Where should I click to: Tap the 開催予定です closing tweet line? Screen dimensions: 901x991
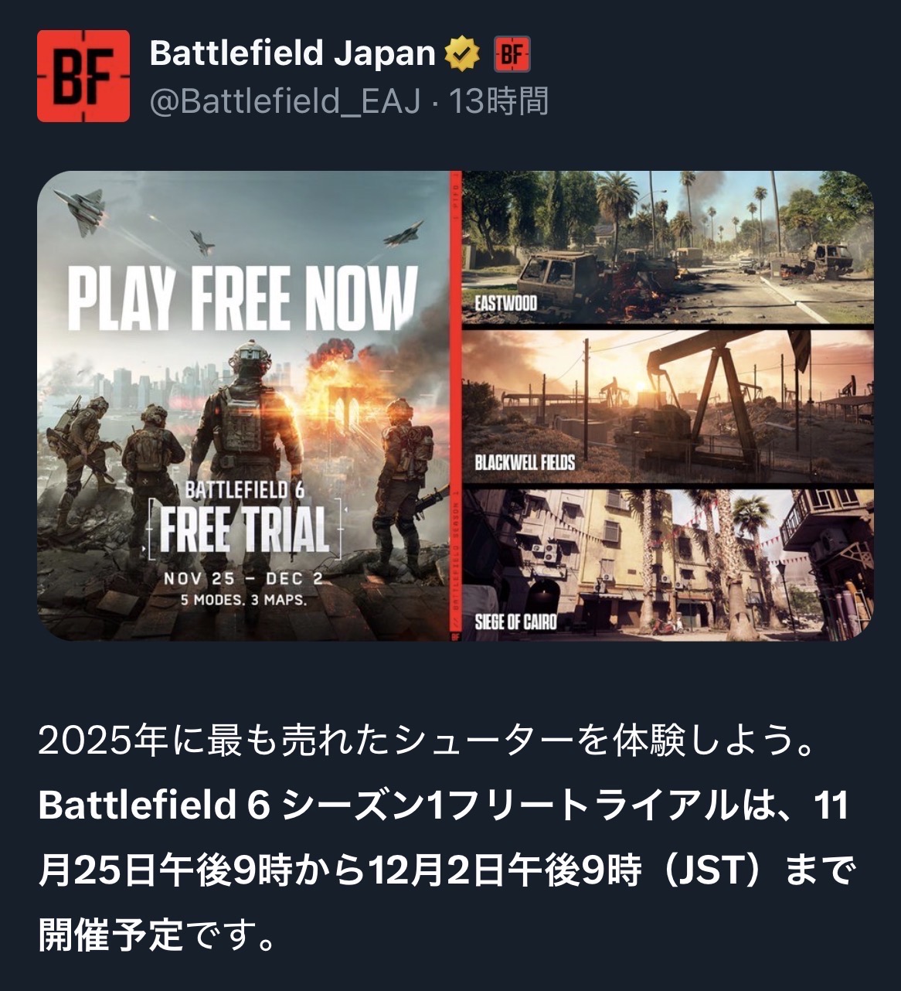click(157, 937)
